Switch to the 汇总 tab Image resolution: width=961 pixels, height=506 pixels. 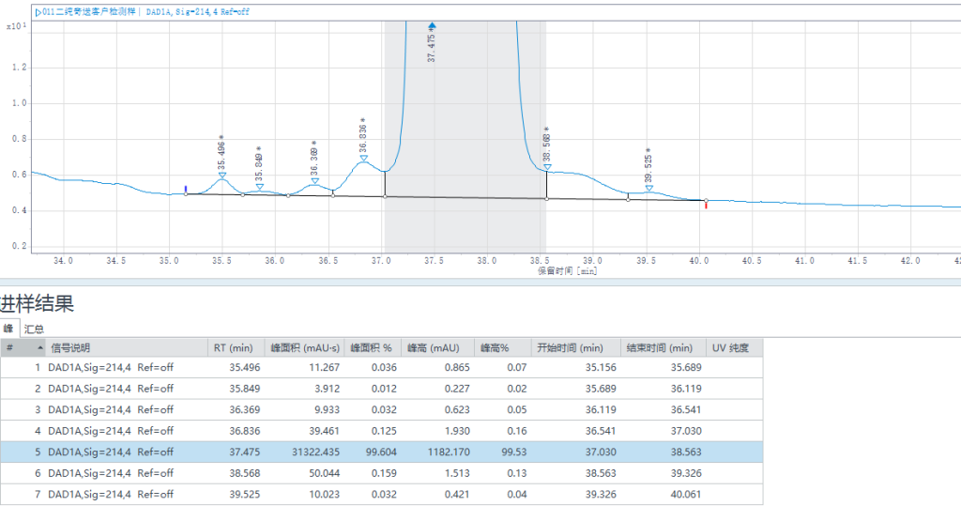point(34,330)
